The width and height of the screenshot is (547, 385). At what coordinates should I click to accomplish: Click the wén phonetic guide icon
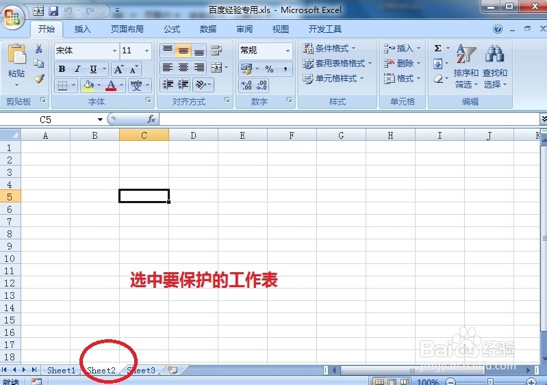click(136, 85)
